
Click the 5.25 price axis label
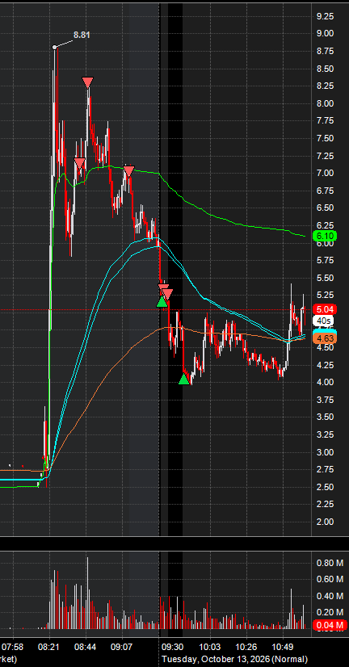(325, 295)
